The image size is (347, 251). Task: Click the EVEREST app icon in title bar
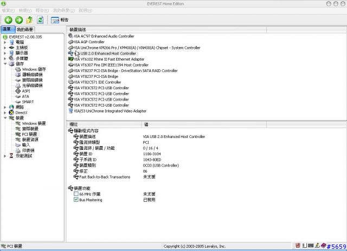click(x=3, y=4)
